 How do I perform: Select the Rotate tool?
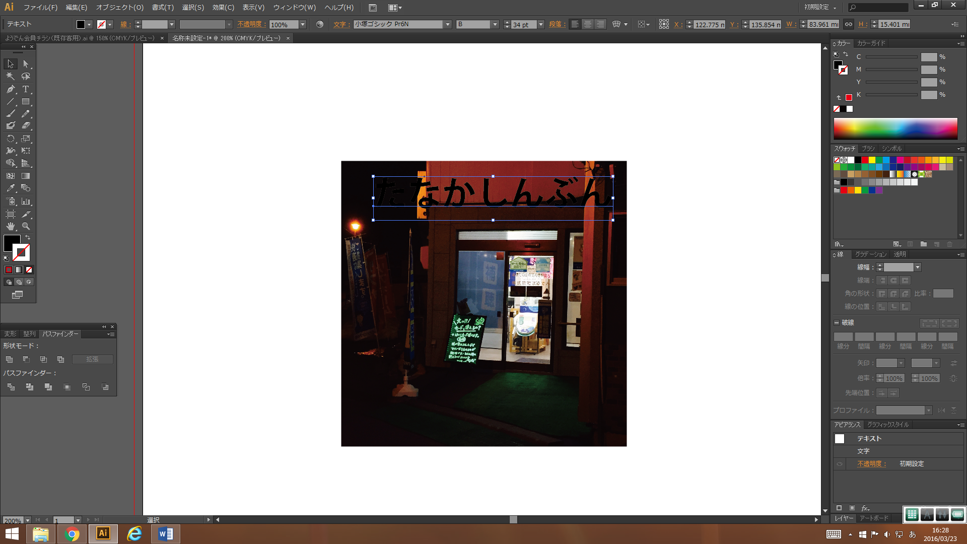click(9, 138)
